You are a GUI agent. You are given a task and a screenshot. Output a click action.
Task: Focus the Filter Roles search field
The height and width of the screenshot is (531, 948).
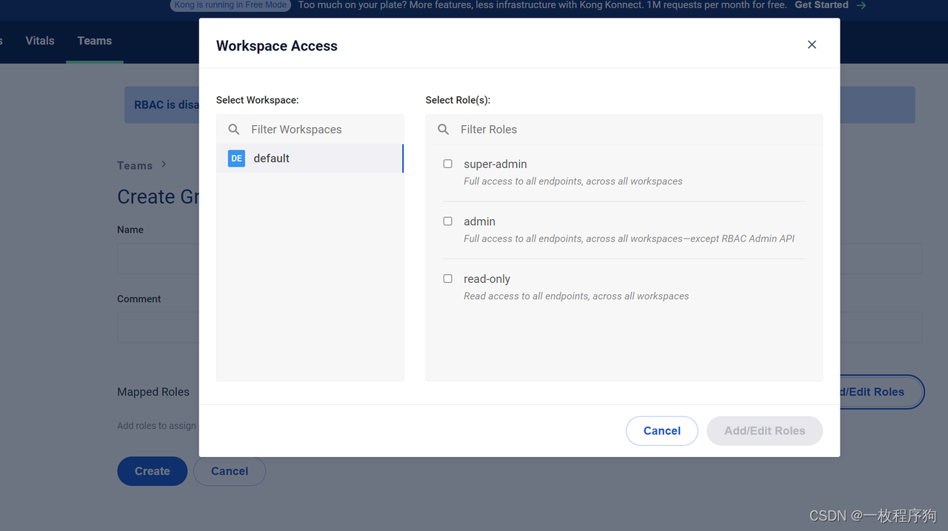click(x=624, y=129)
